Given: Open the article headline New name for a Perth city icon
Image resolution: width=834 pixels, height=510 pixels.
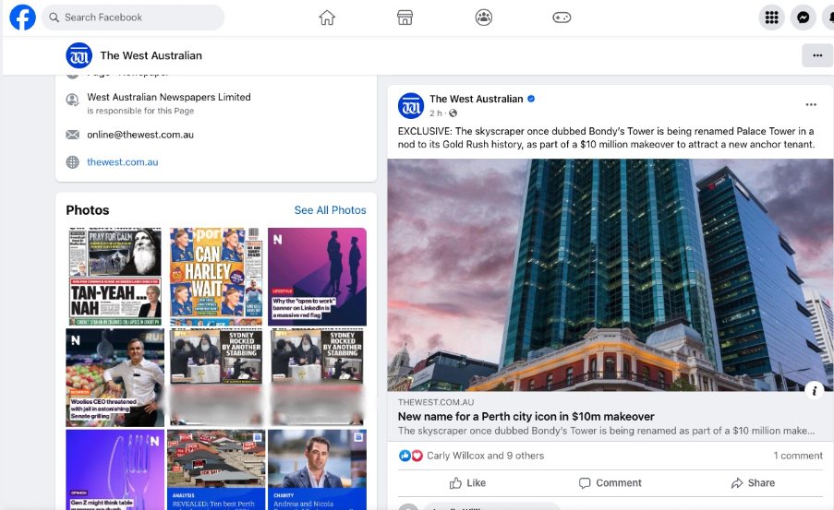Looking at the screenshot, I should (526, 417).
